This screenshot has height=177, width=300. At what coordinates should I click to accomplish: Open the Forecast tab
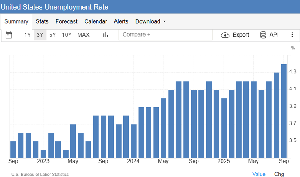[66, 21]
